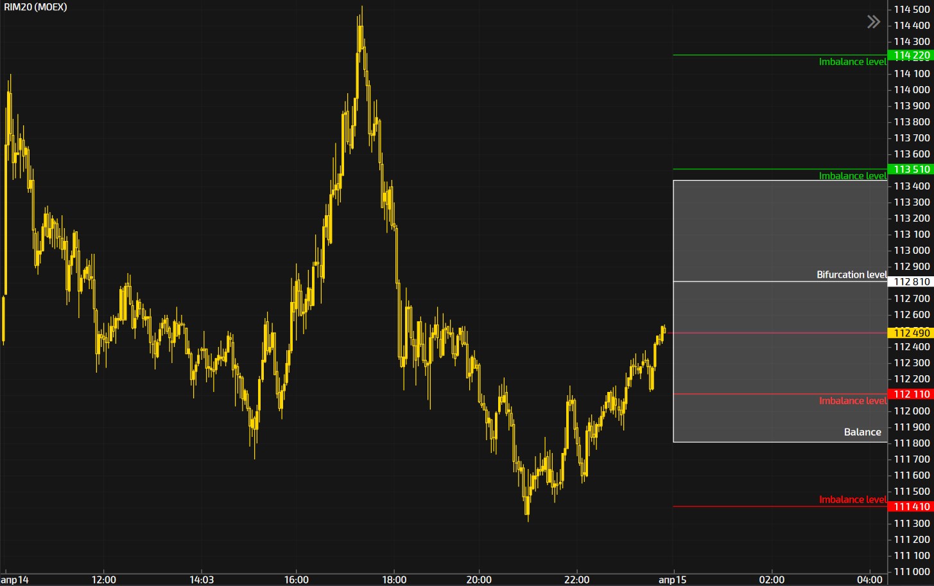Click the 14:03 mark on the time axis
Viewport: 934px width, 586px height.
click(201, 580)
